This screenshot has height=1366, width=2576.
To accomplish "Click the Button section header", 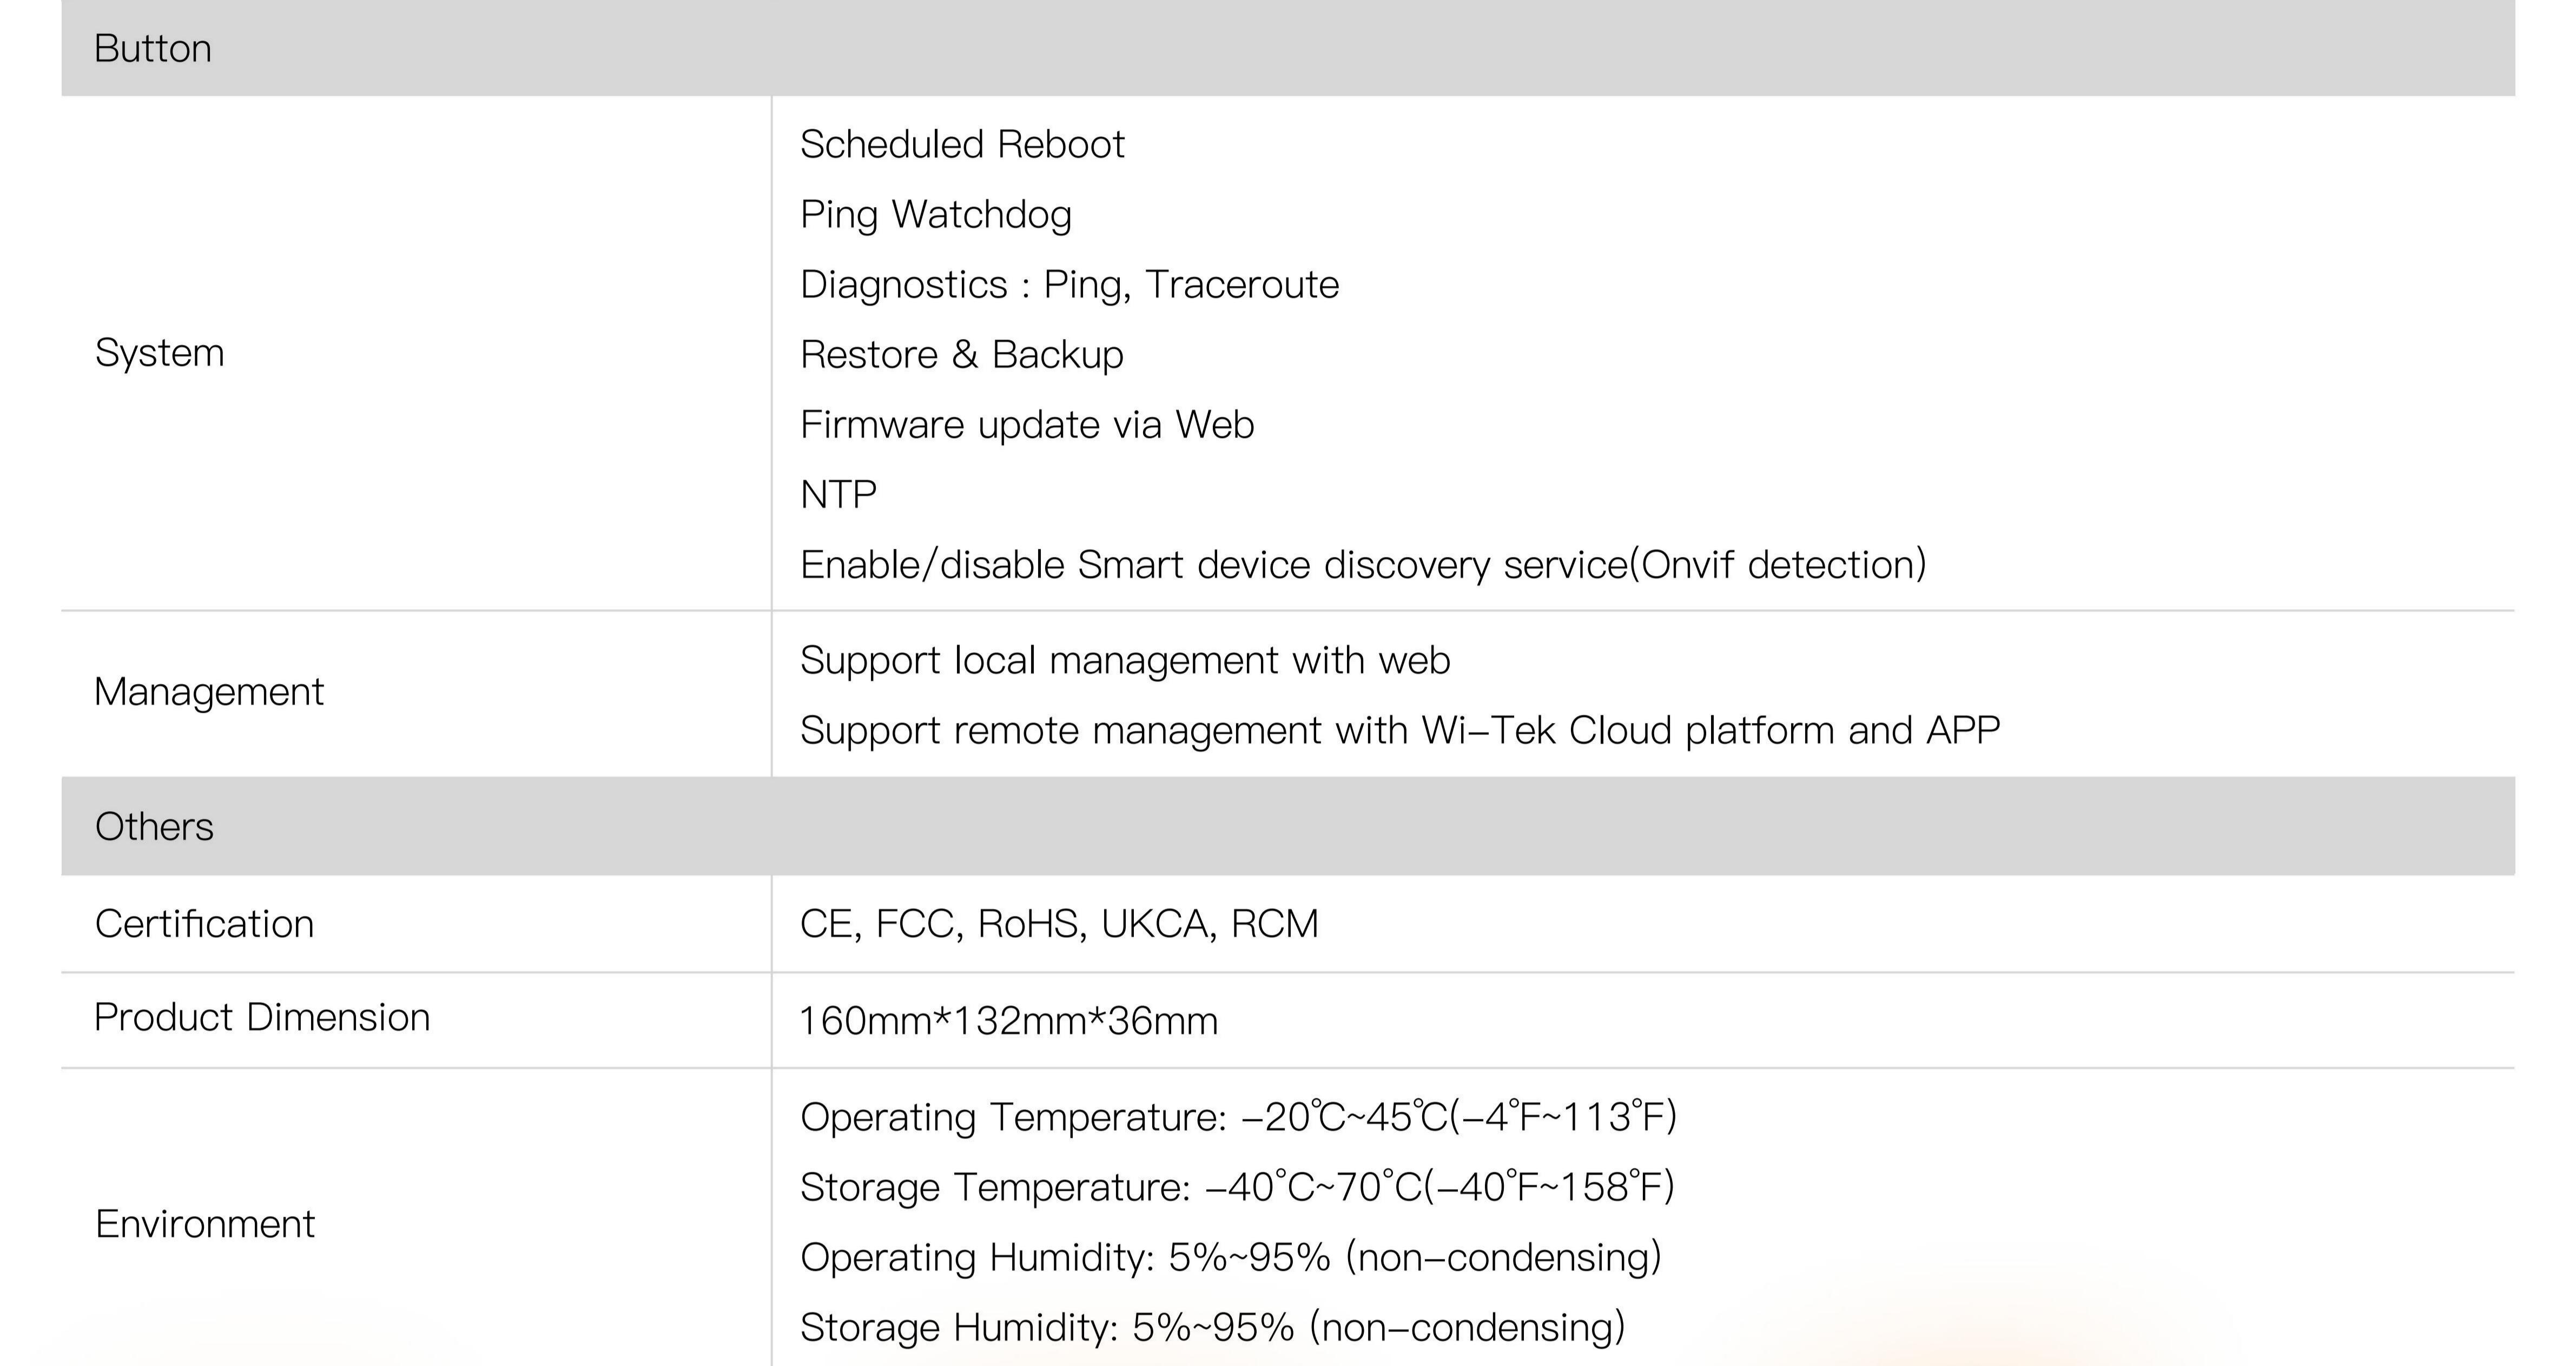I will [x=153, y=49].
